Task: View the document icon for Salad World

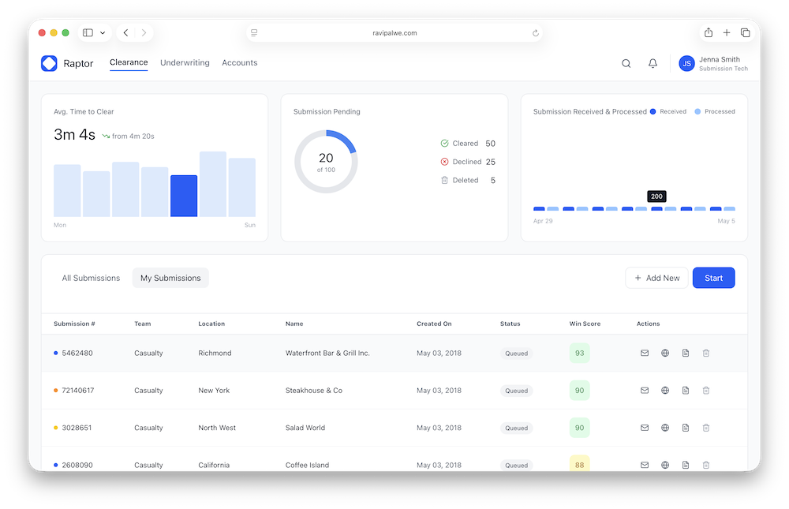Action: 686,427
